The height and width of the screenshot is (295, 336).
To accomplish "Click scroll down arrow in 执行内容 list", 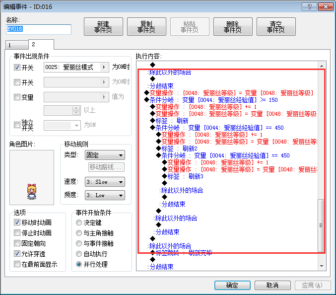I will pyautogui.click(x=322, y=266).
